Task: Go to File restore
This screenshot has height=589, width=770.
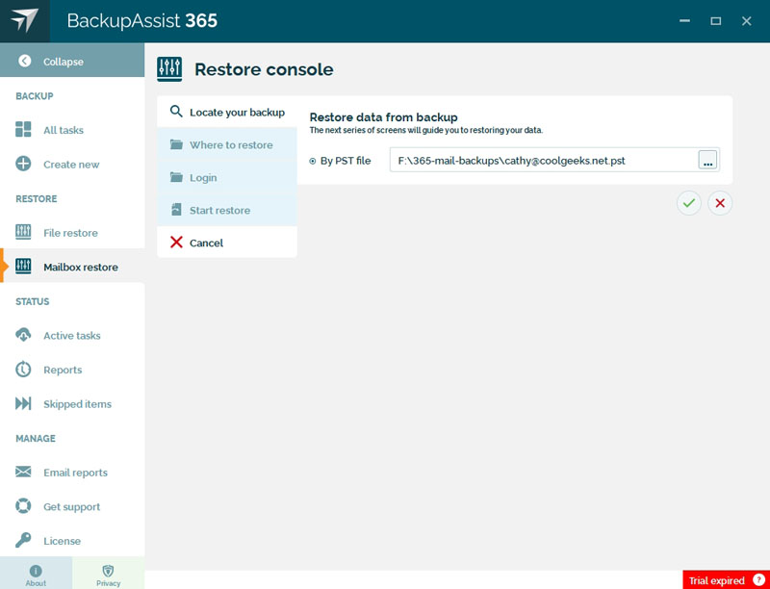Action: [72, 232]
